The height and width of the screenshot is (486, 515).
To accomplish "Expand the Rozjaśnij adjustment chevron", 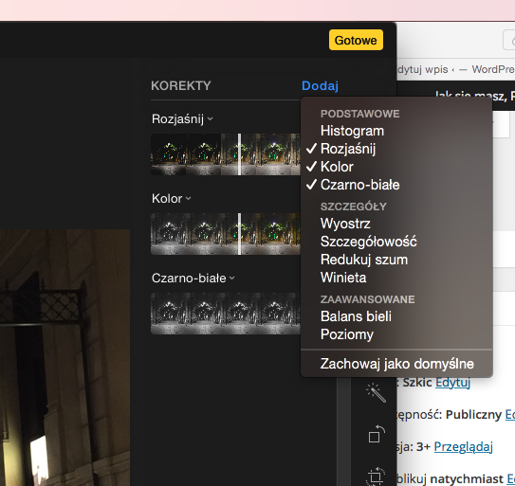I will point(211,118).
